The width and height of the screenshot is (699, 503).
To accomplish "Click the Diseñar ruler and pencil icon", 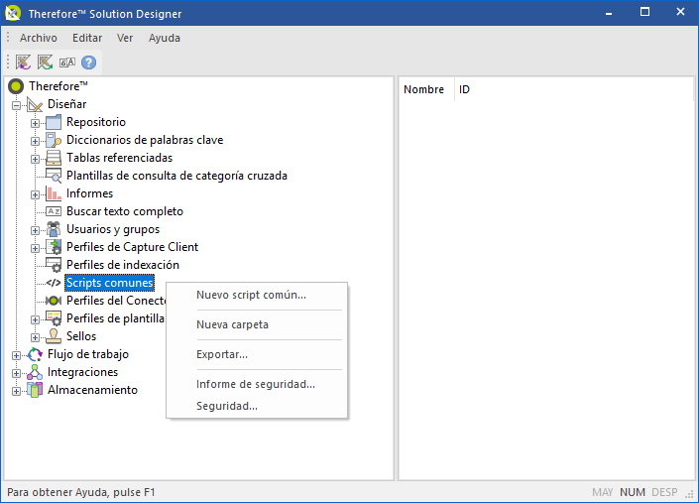I will pos(35,104).
